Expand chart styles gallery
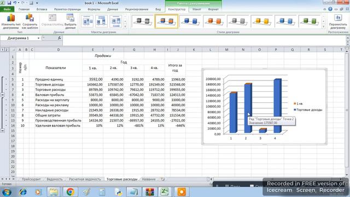 click(x=323, y=27)
